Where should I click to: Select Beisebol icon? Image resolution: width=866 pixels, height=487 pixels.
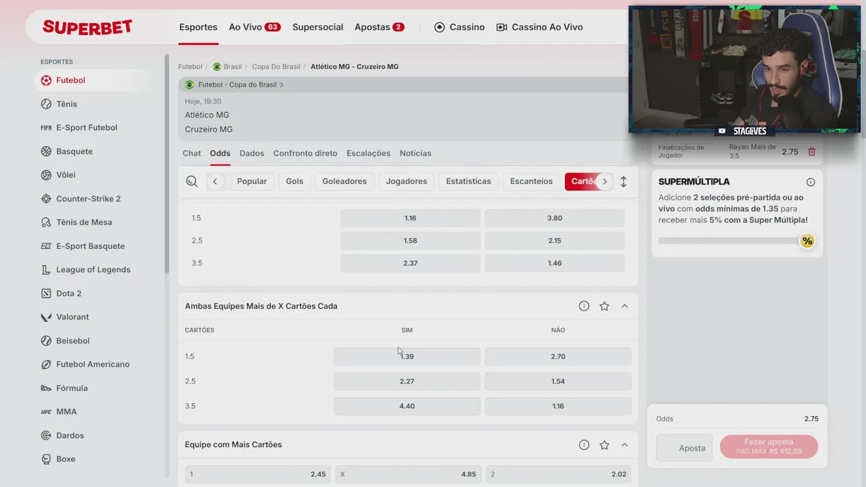(46, 341)
